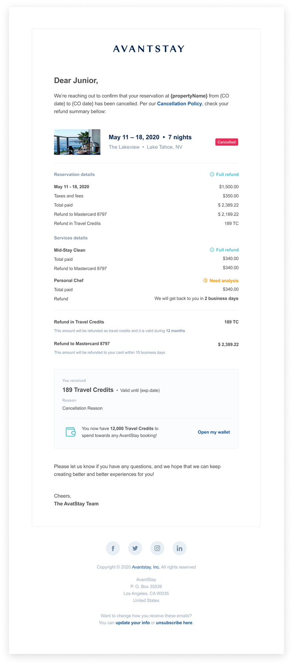Select The Lakeview property name
The image size is (293, 665).
(124, 147)
